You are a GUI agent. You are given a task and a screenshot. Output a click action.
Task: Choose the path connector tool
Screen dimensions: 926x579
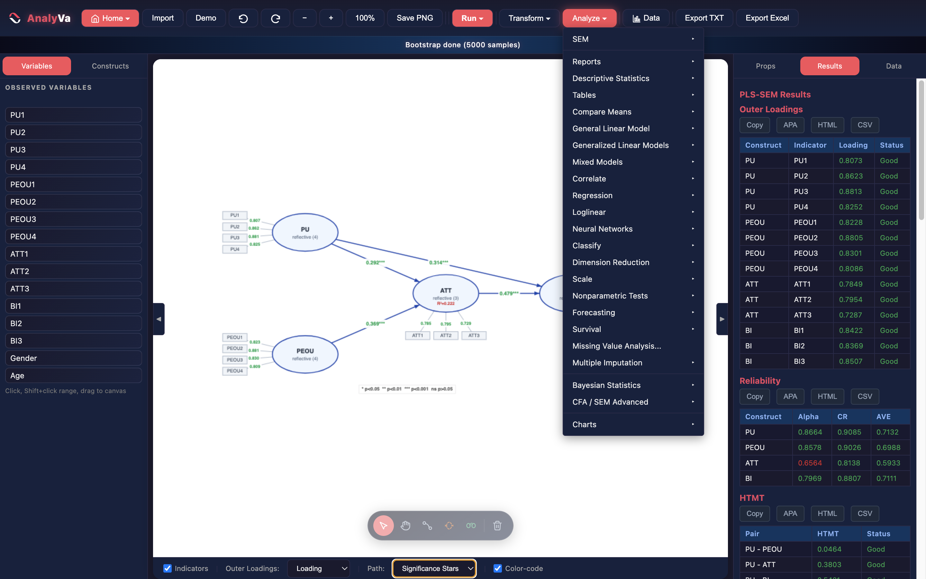[427, 525]
